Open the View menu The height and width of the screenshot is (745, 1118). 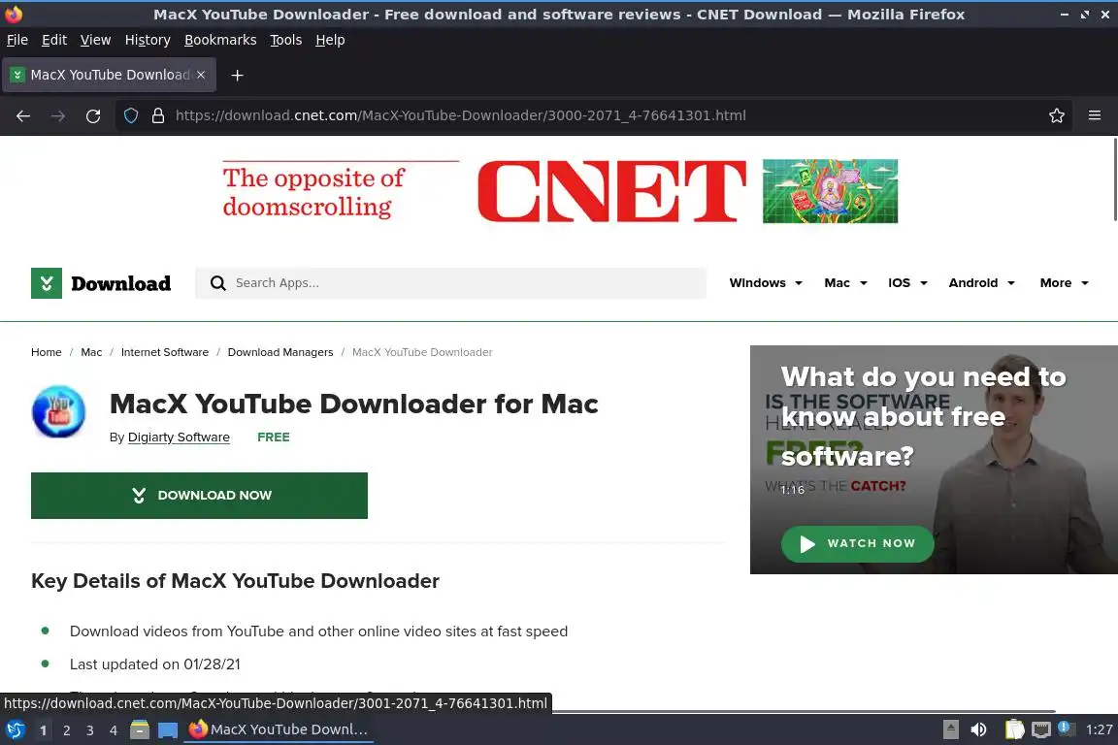point(95,40)
